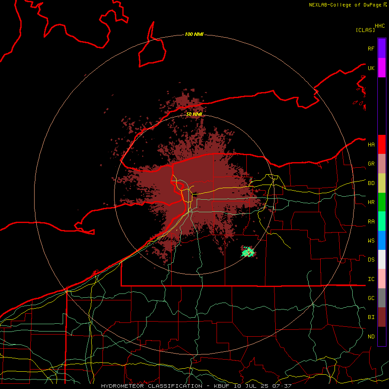Click the HR green legend swatch
The height and width of the screenshot is (389, 389).
pos(382,202)
